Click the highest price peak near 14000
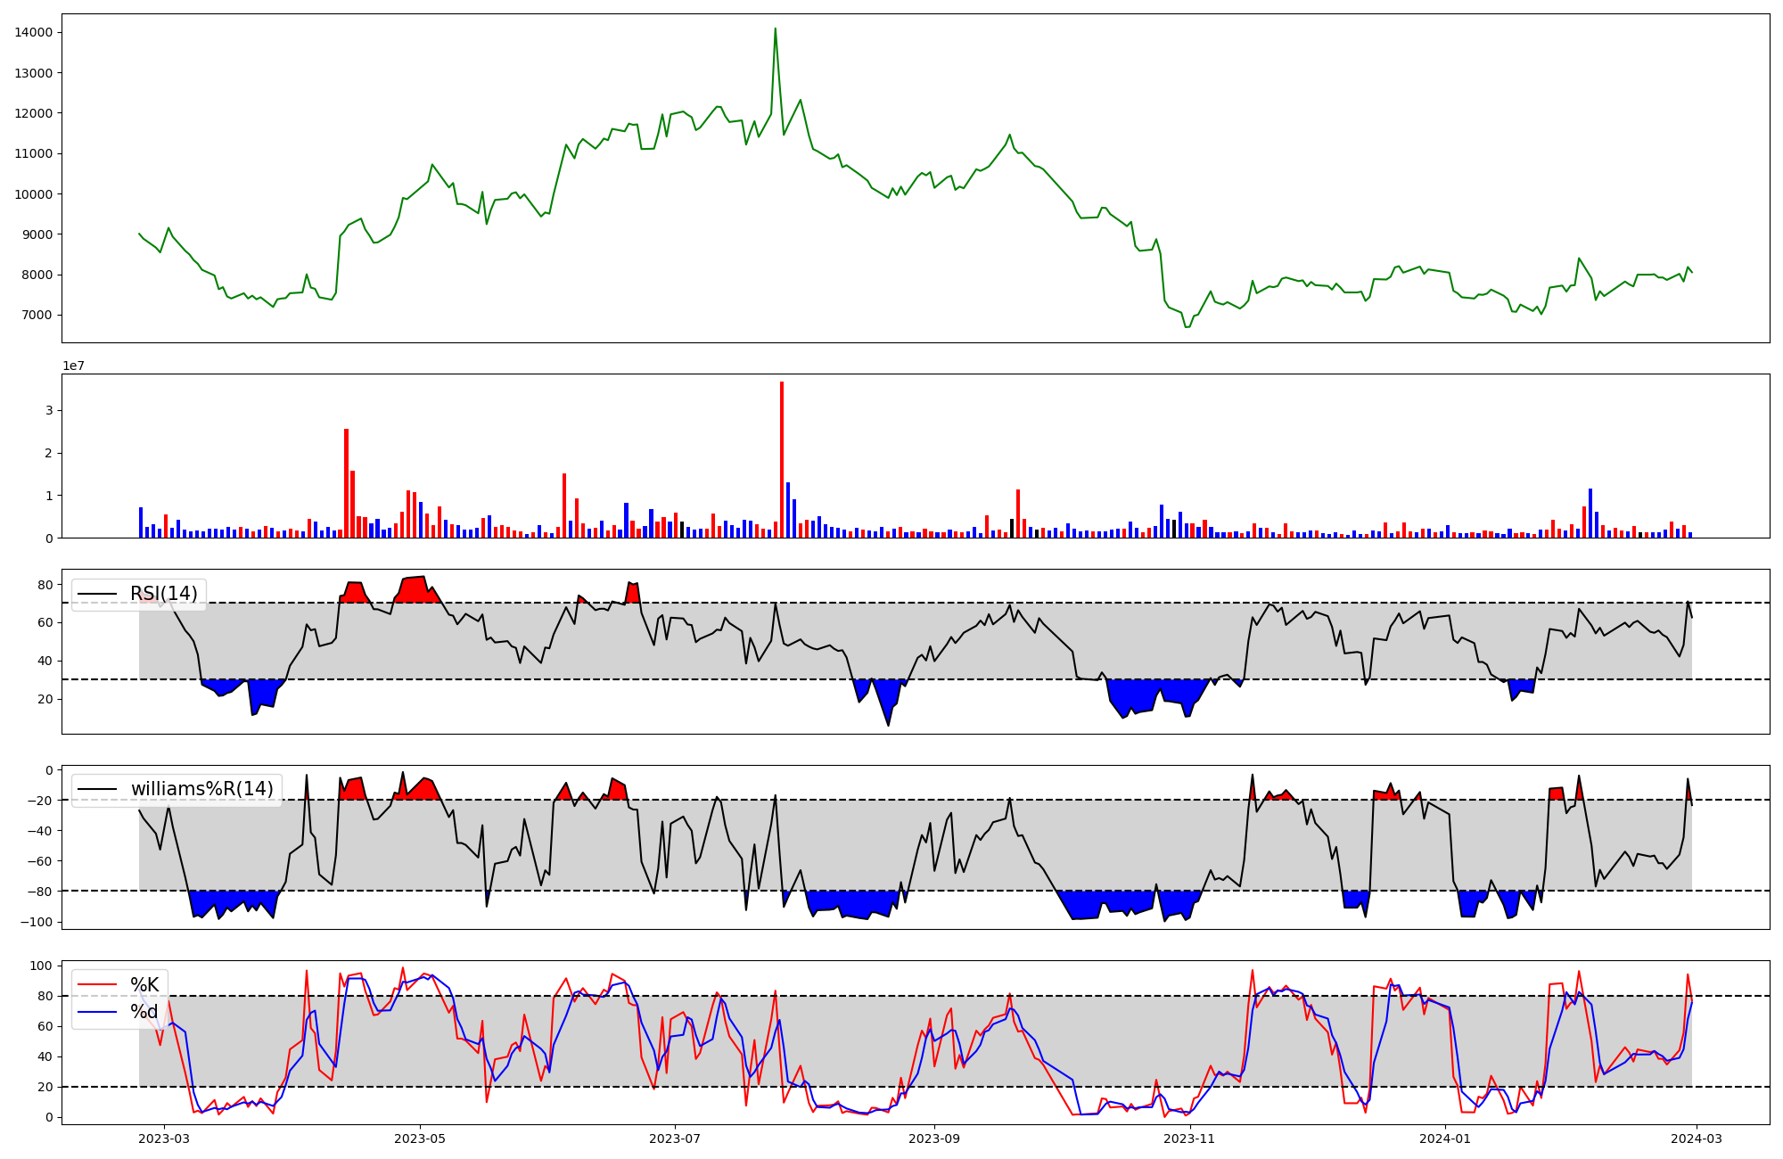This screenshot has width=1783, height=1159. tap(775, 29)
